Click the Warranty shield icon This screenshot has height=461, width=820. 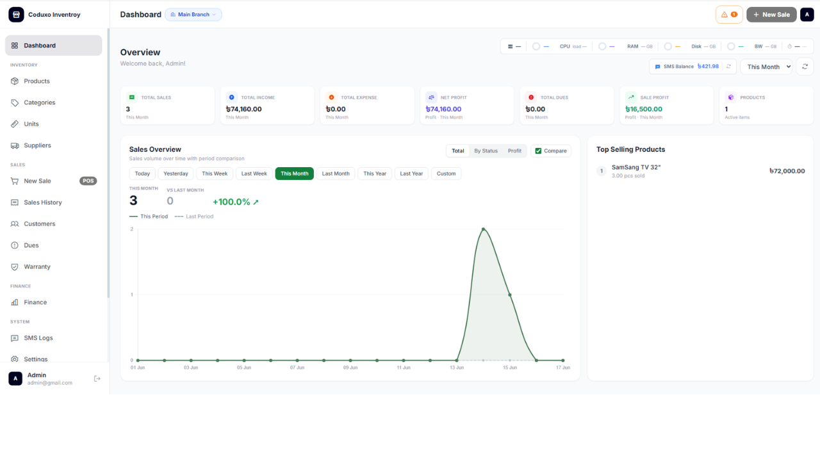[x=15, y=267]
